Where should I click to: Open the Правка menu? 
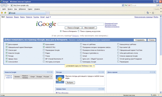(10, 9)
